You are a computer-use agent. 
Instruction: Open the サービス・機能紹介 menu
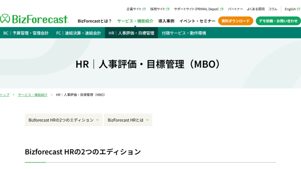(135, 21)
